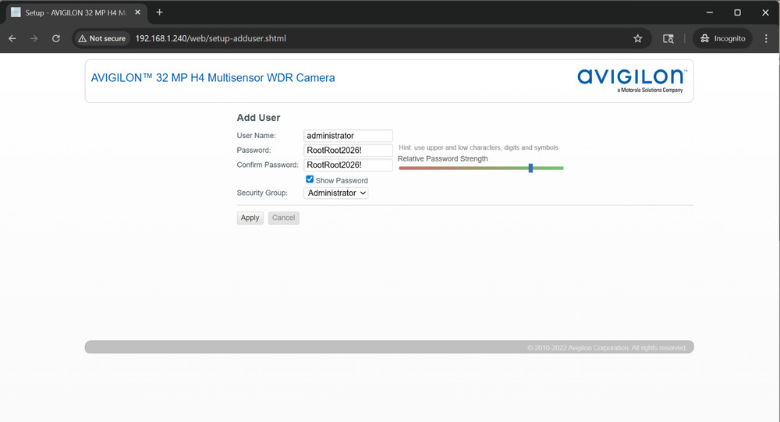The image size is (780, 422).
Task: Go back to the previous page
Action: [x=12, y=38]
